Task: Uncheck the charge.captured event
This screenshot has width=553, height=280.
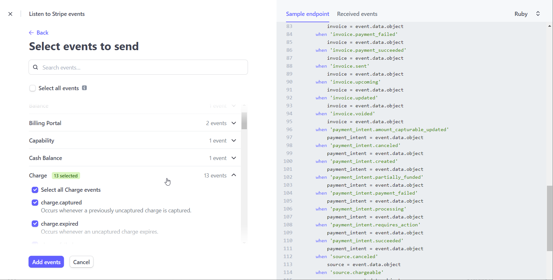Action: click(x=35, y=203)
